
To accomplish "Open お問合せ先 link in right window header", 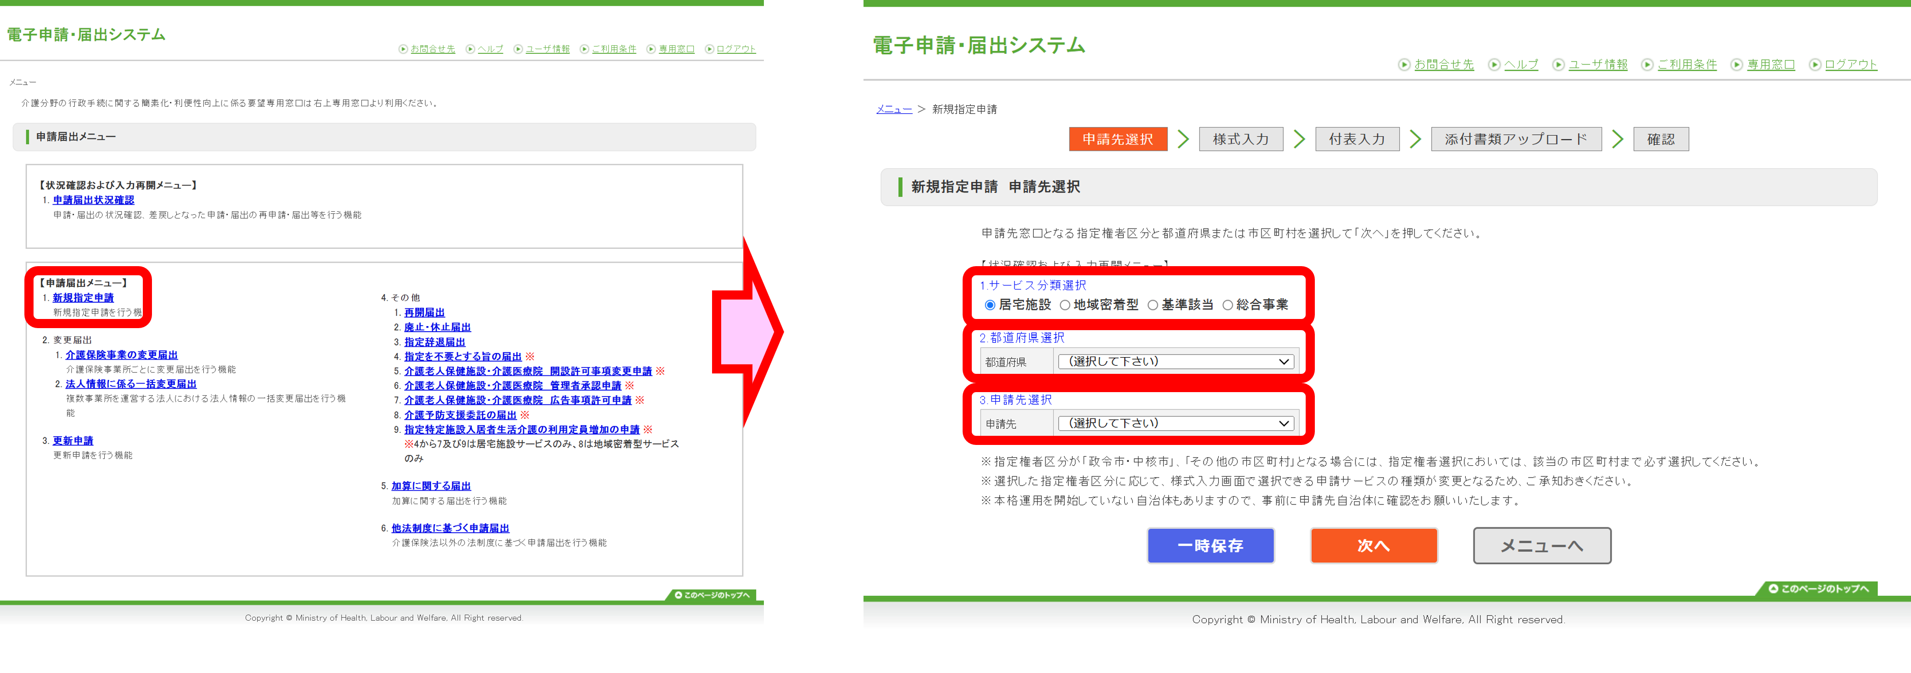I will coord(1443,65).
